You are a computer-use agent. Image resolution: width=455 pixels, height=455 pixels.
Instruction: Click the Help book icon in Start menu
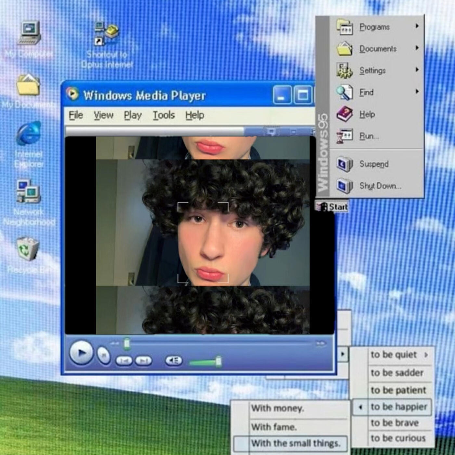(344, 114)
